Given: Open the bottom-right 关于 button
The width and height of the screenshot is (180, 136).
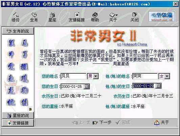Looking at the screenshot, I should pyautogui.click(x=162, y=122).
